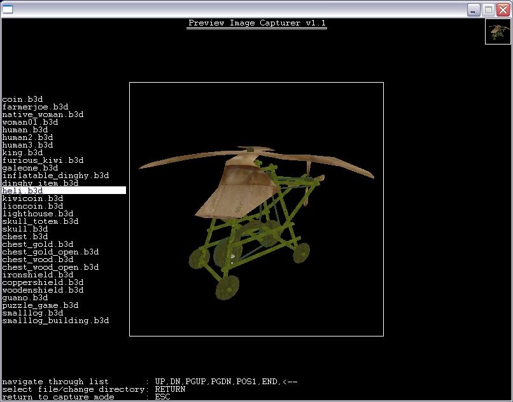Select coppershield.b3d model file
513x402 pixels.
[x=43, y=282]
